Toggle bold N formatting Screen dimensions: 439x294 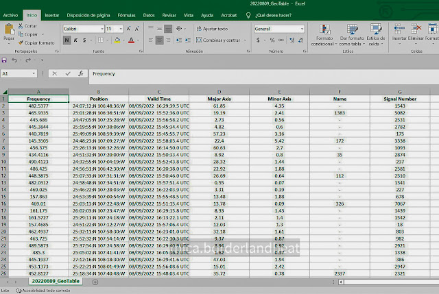coord(67,40)
